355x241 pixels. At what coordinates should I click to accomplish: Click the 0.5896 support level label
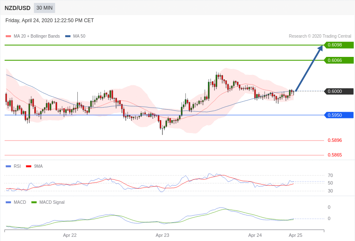tap(335, 140)
